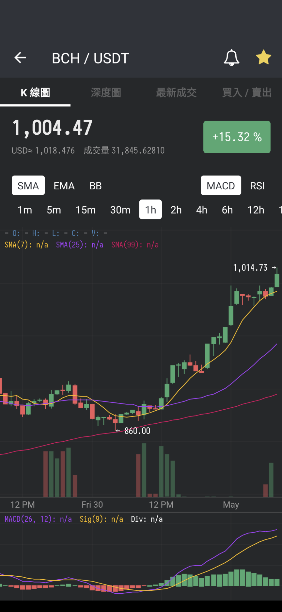
Task: Open the 深度圖 tab
Action: tap(106, 93)
